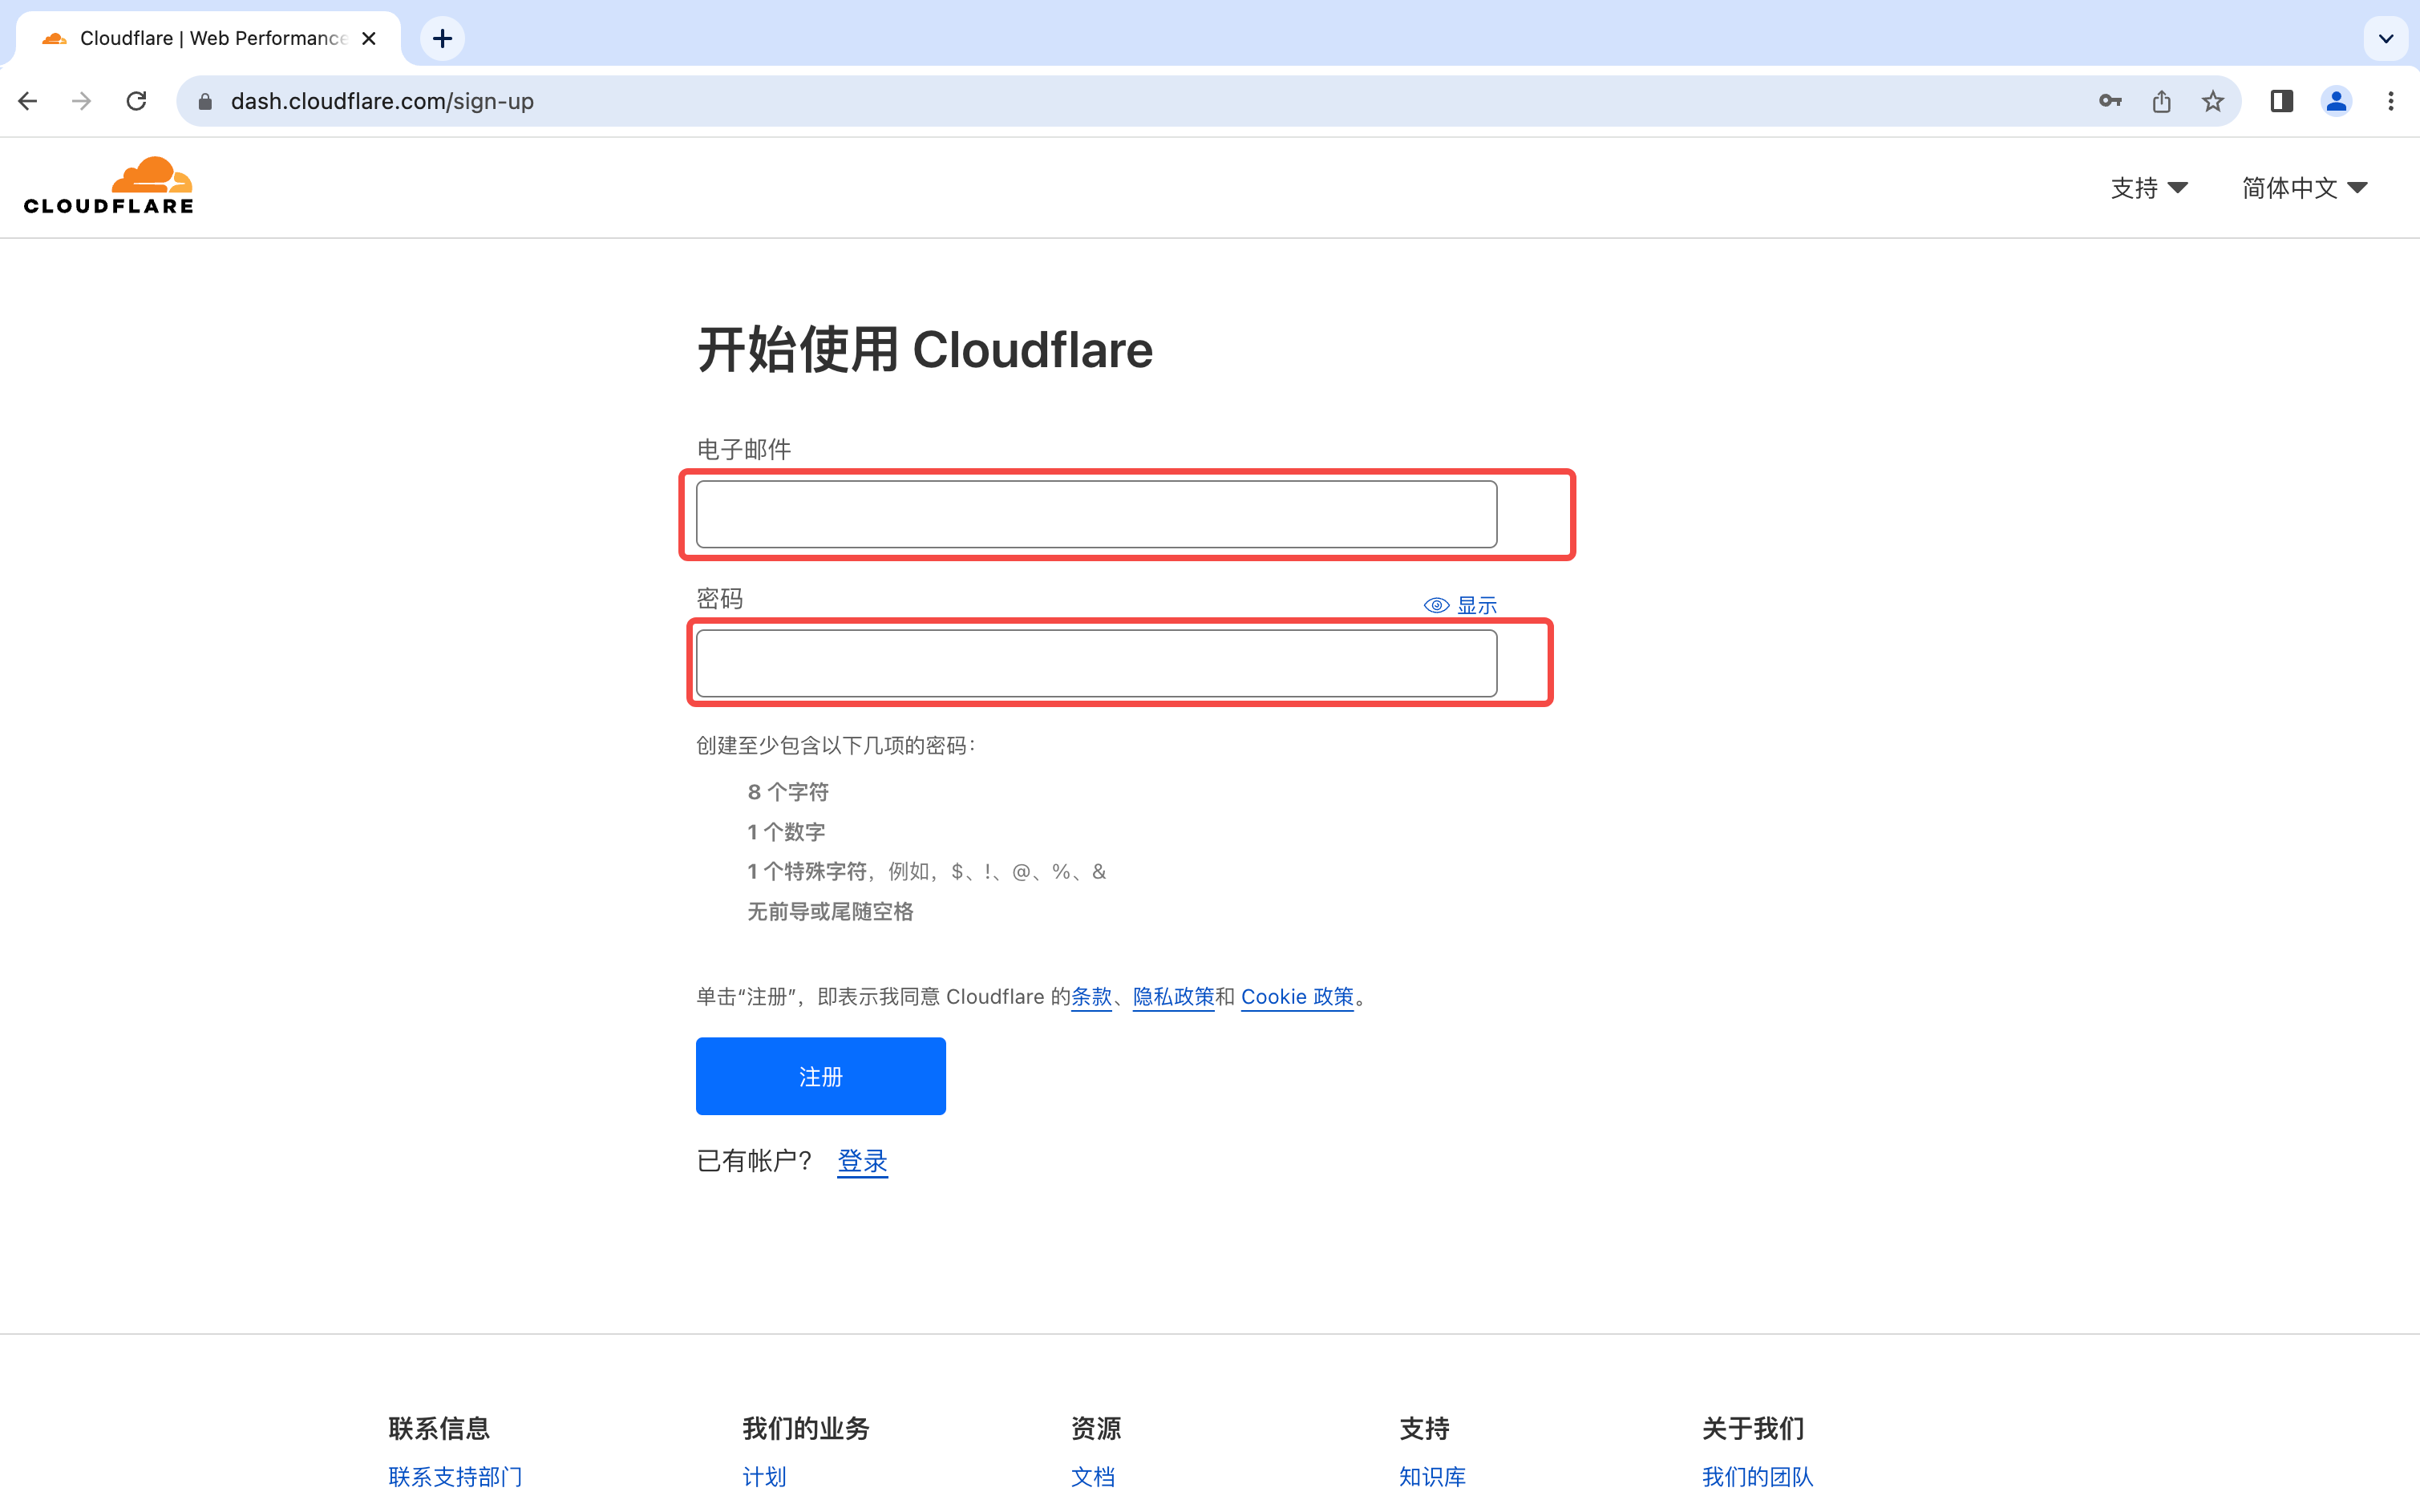Bookmark this page with the star icon

pyautogui.click(x=2213, y=101)
